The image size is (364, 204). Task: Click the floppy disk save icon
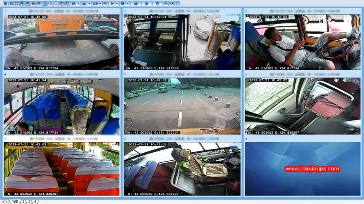pos(136,3)
